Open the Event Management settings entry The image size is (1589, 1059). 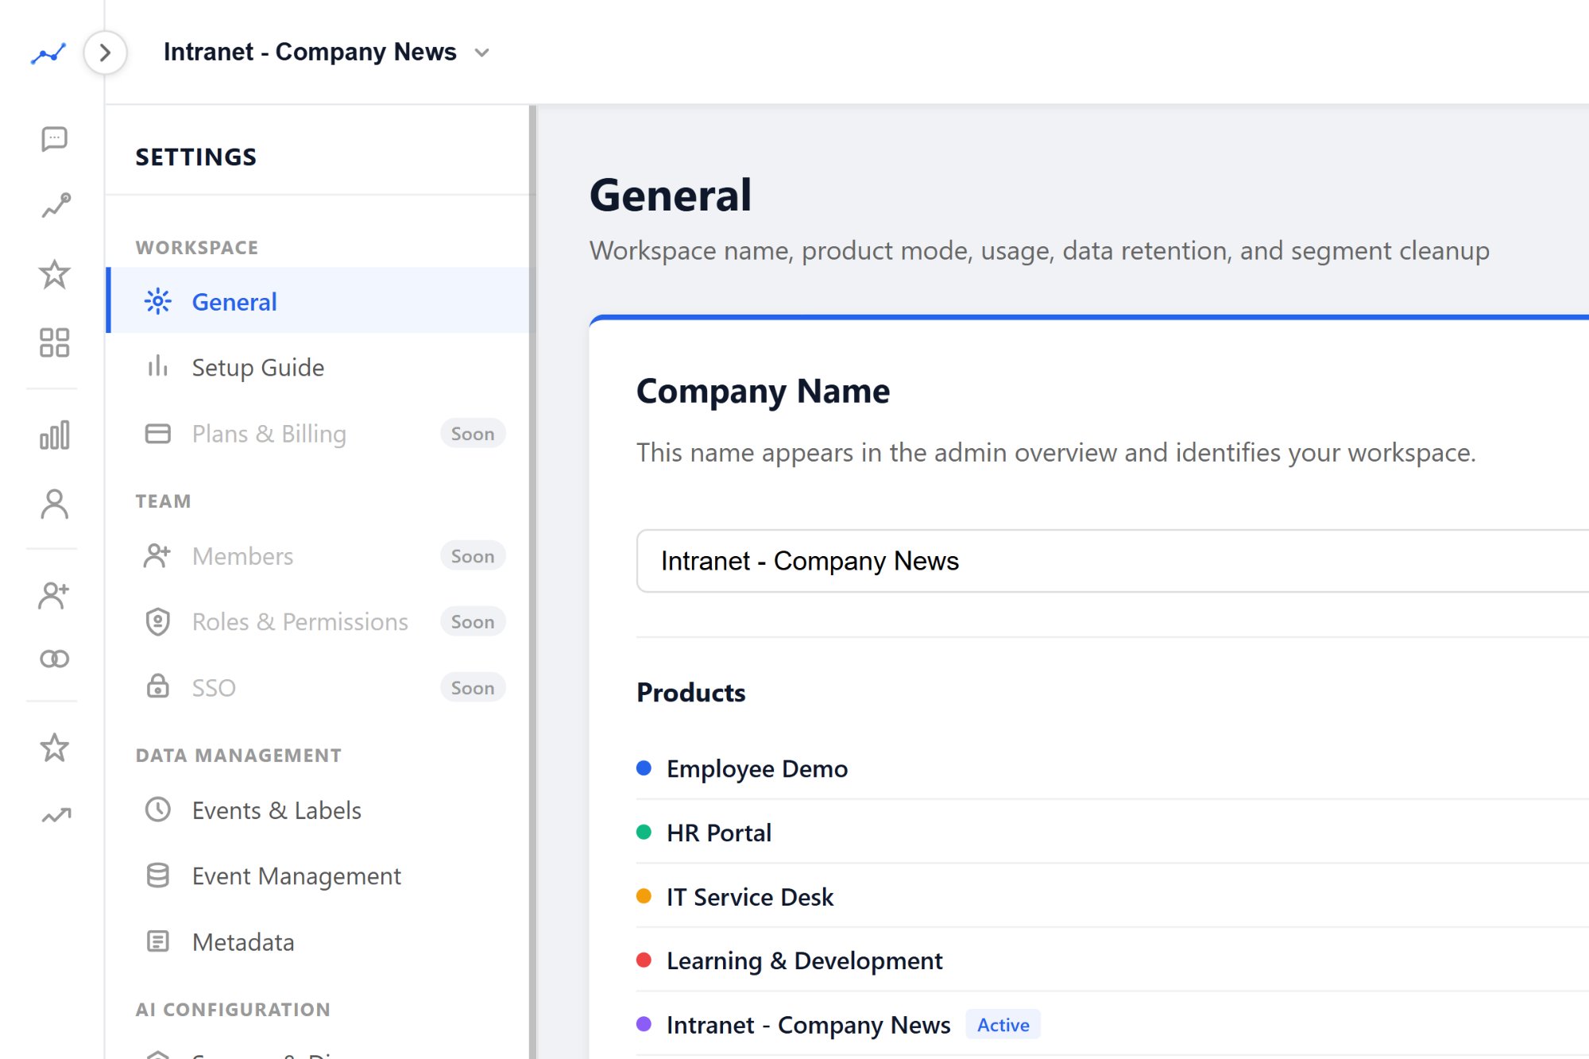[296, 875]
